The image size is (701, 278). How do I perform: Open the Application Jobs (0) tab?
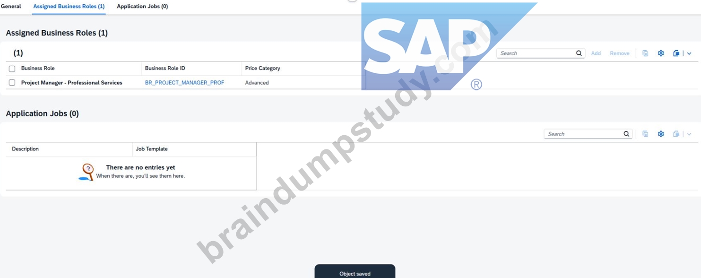(x=142, y=6)
